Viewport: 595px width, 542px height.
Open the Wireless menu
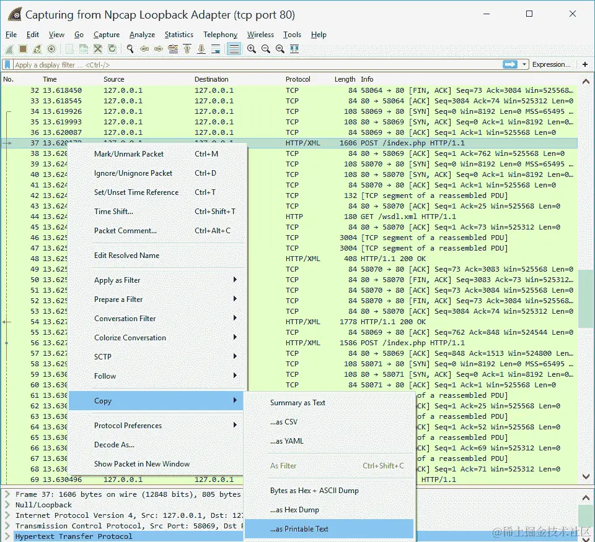click(260, 35)
